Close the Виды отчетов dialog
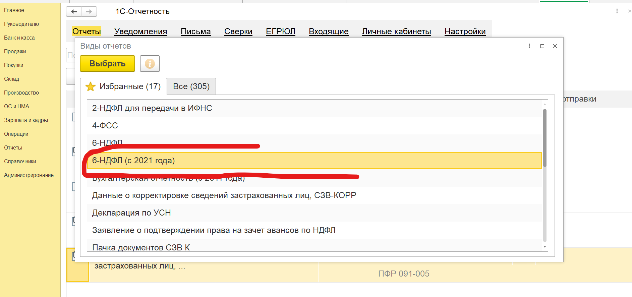 (x=555, y=46)
